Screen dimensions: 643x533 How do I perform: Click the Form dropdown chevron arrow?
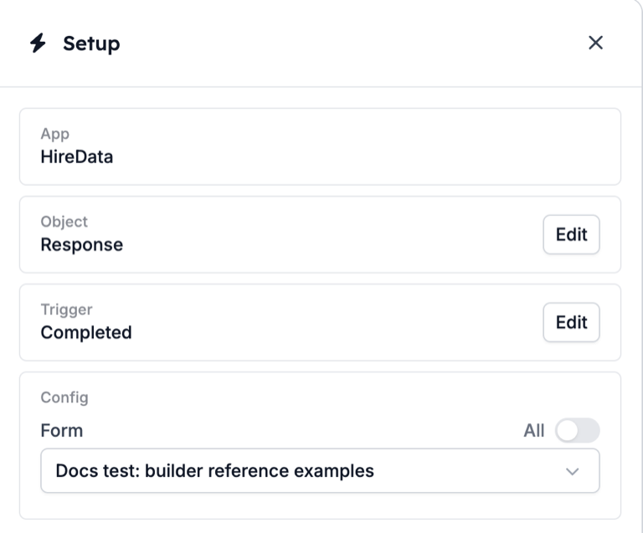[572, 472]
